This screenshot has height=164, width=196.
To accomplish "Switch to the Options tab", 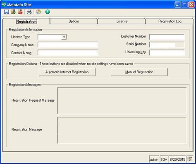I will coord(74,21).
